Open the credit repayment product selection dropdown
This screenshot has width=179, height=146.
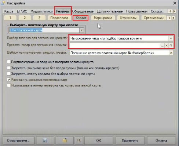click(x=171, y=38)
